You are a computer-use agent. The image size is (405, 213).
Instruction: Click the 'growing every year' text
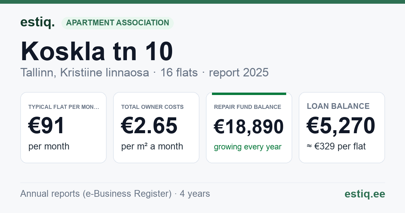click(x=248, y=147)
